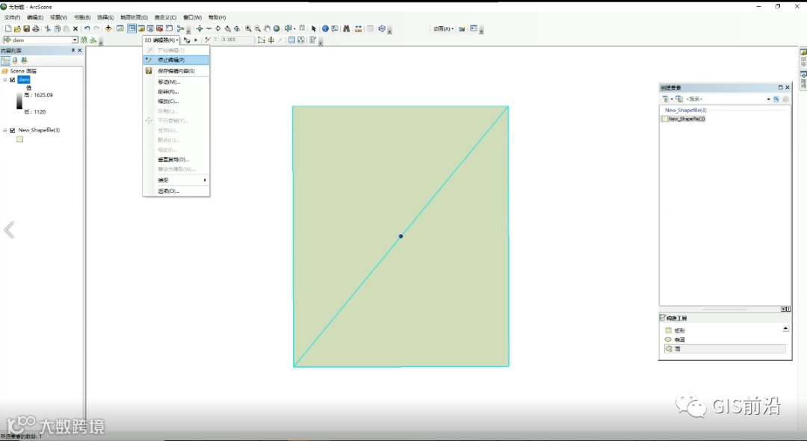Click the Attributes window icon
Screen dimensions: 807x441
click(292, 40)
